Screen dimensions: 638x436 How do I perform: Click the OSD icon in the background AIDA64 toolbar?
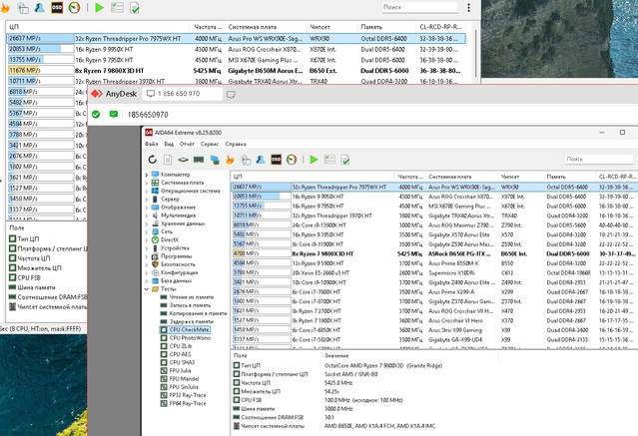pyautogui.click(x=57, y=7)
